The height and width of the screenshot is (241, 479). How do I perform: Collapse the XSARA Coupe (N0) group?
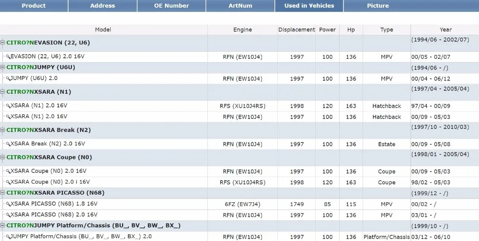(x=3, y=157)
